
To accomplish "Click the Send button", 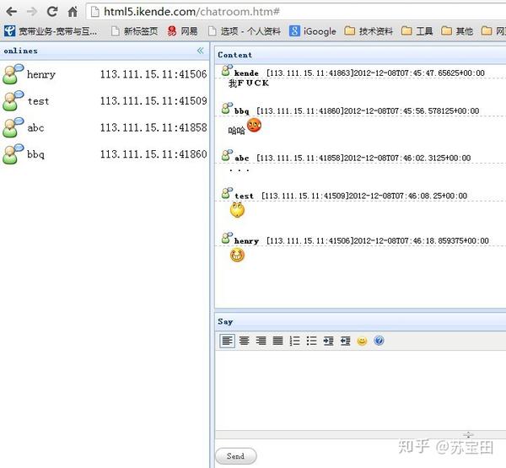I will 236,456.
